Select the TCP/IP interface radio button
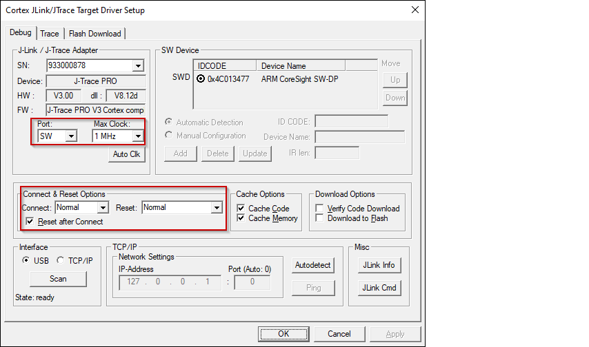 [61, 260]
